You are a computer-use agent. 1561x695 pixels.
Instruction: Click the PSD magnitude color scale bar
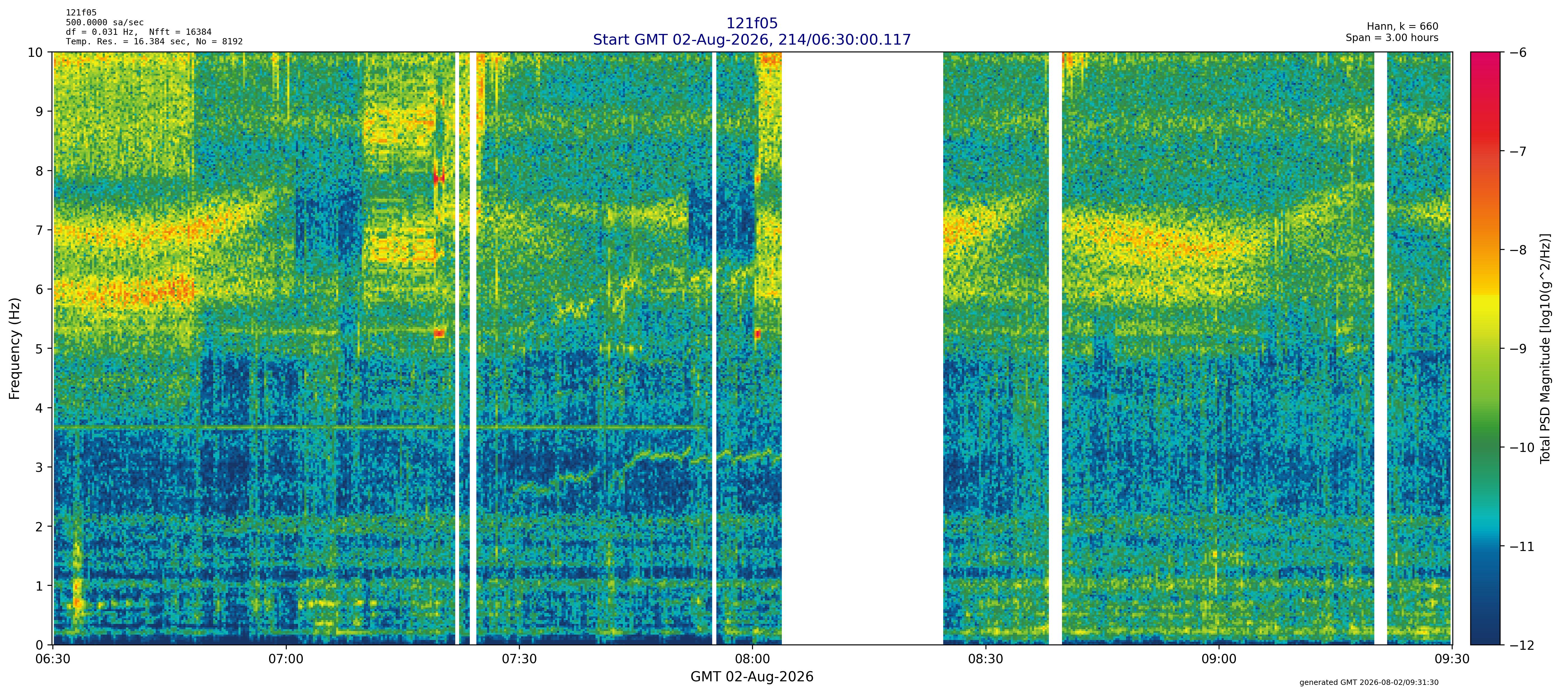coord(1486,349)
